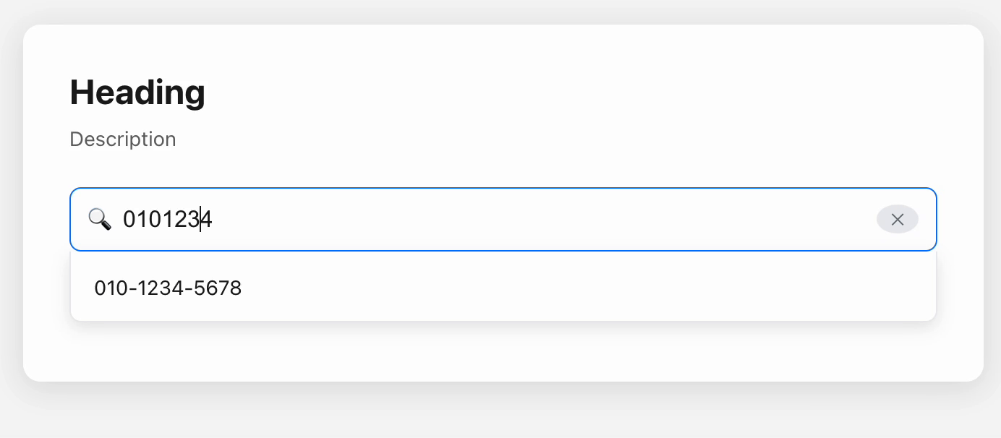Select the 010-1234-5678 suggestion

click(168, 288)
